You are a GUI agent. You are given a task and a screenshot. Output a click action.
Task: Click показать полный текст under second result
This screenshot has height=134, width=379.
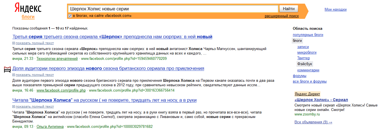(35, 75)
